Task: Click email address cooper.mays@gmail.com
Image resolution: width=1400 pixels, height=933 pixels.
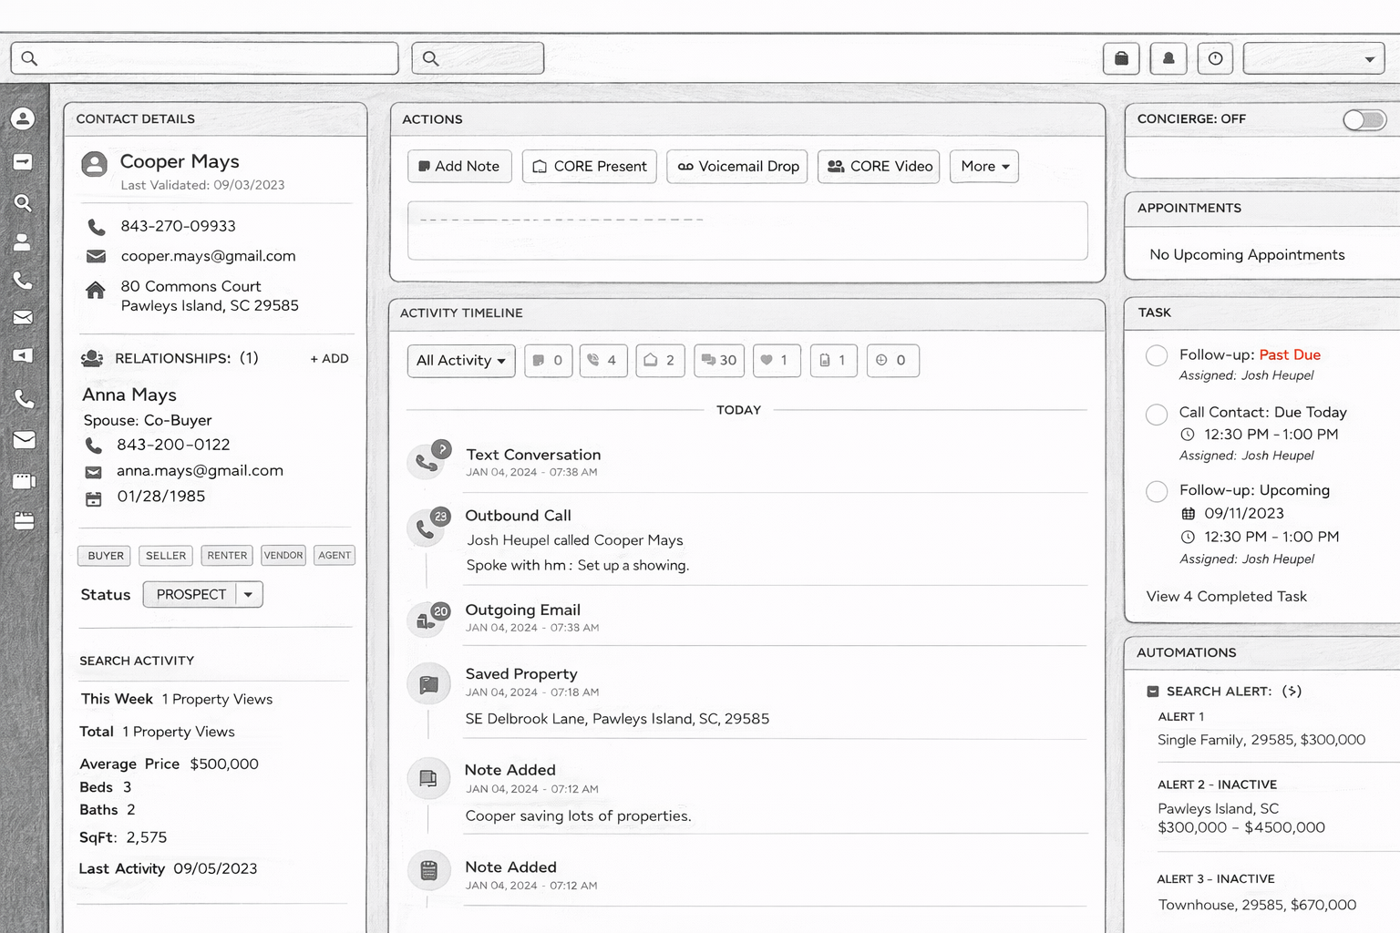Action: click(x=209, y=256)
